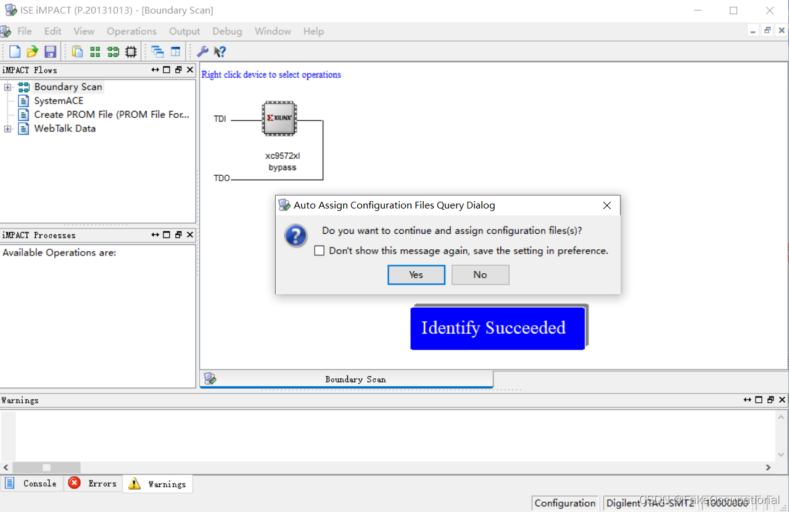
Task: Click the Create PROM File document icon
Action: click(23, 115)
